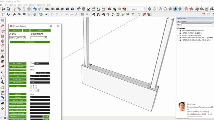The width and height of the screenshot is (214, 120).
Task: Click the gray Redo arrow
Action: [x=40, y=9]
